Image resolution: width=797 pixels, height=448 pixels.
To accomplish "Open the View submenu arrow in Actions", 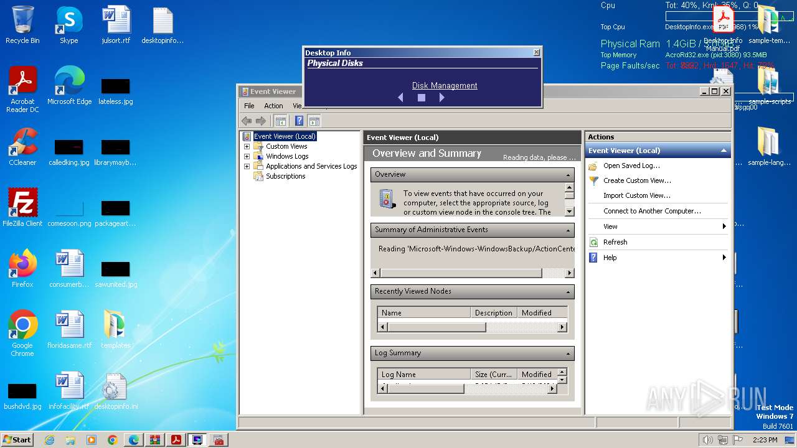I will [724, 226].
